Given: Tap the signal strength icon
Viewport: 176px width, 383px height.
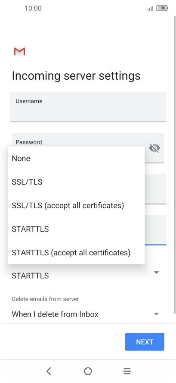Looking at the screenshot, I should (151, 9).
